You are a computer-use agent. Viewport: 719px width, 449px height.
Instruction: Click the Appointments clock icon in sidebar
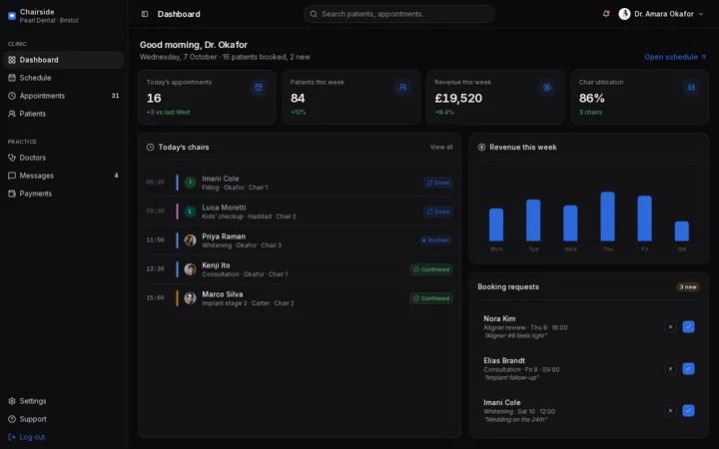tap(12, 96)
